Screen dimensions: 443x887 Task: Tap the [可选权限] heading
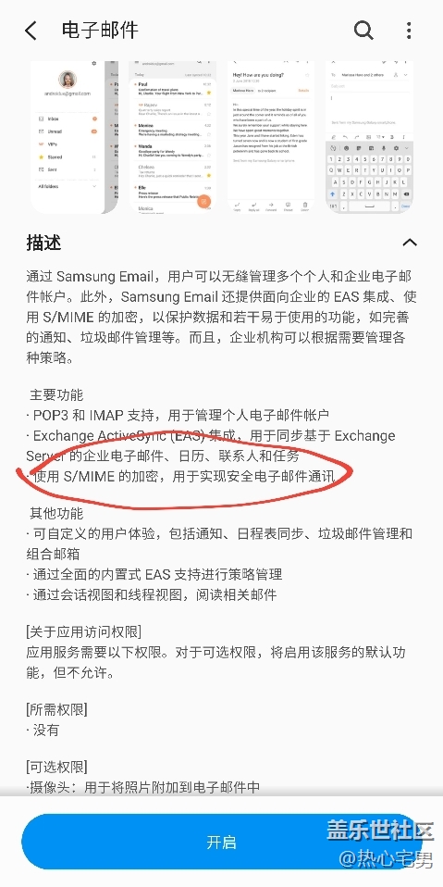click(56, 767)
